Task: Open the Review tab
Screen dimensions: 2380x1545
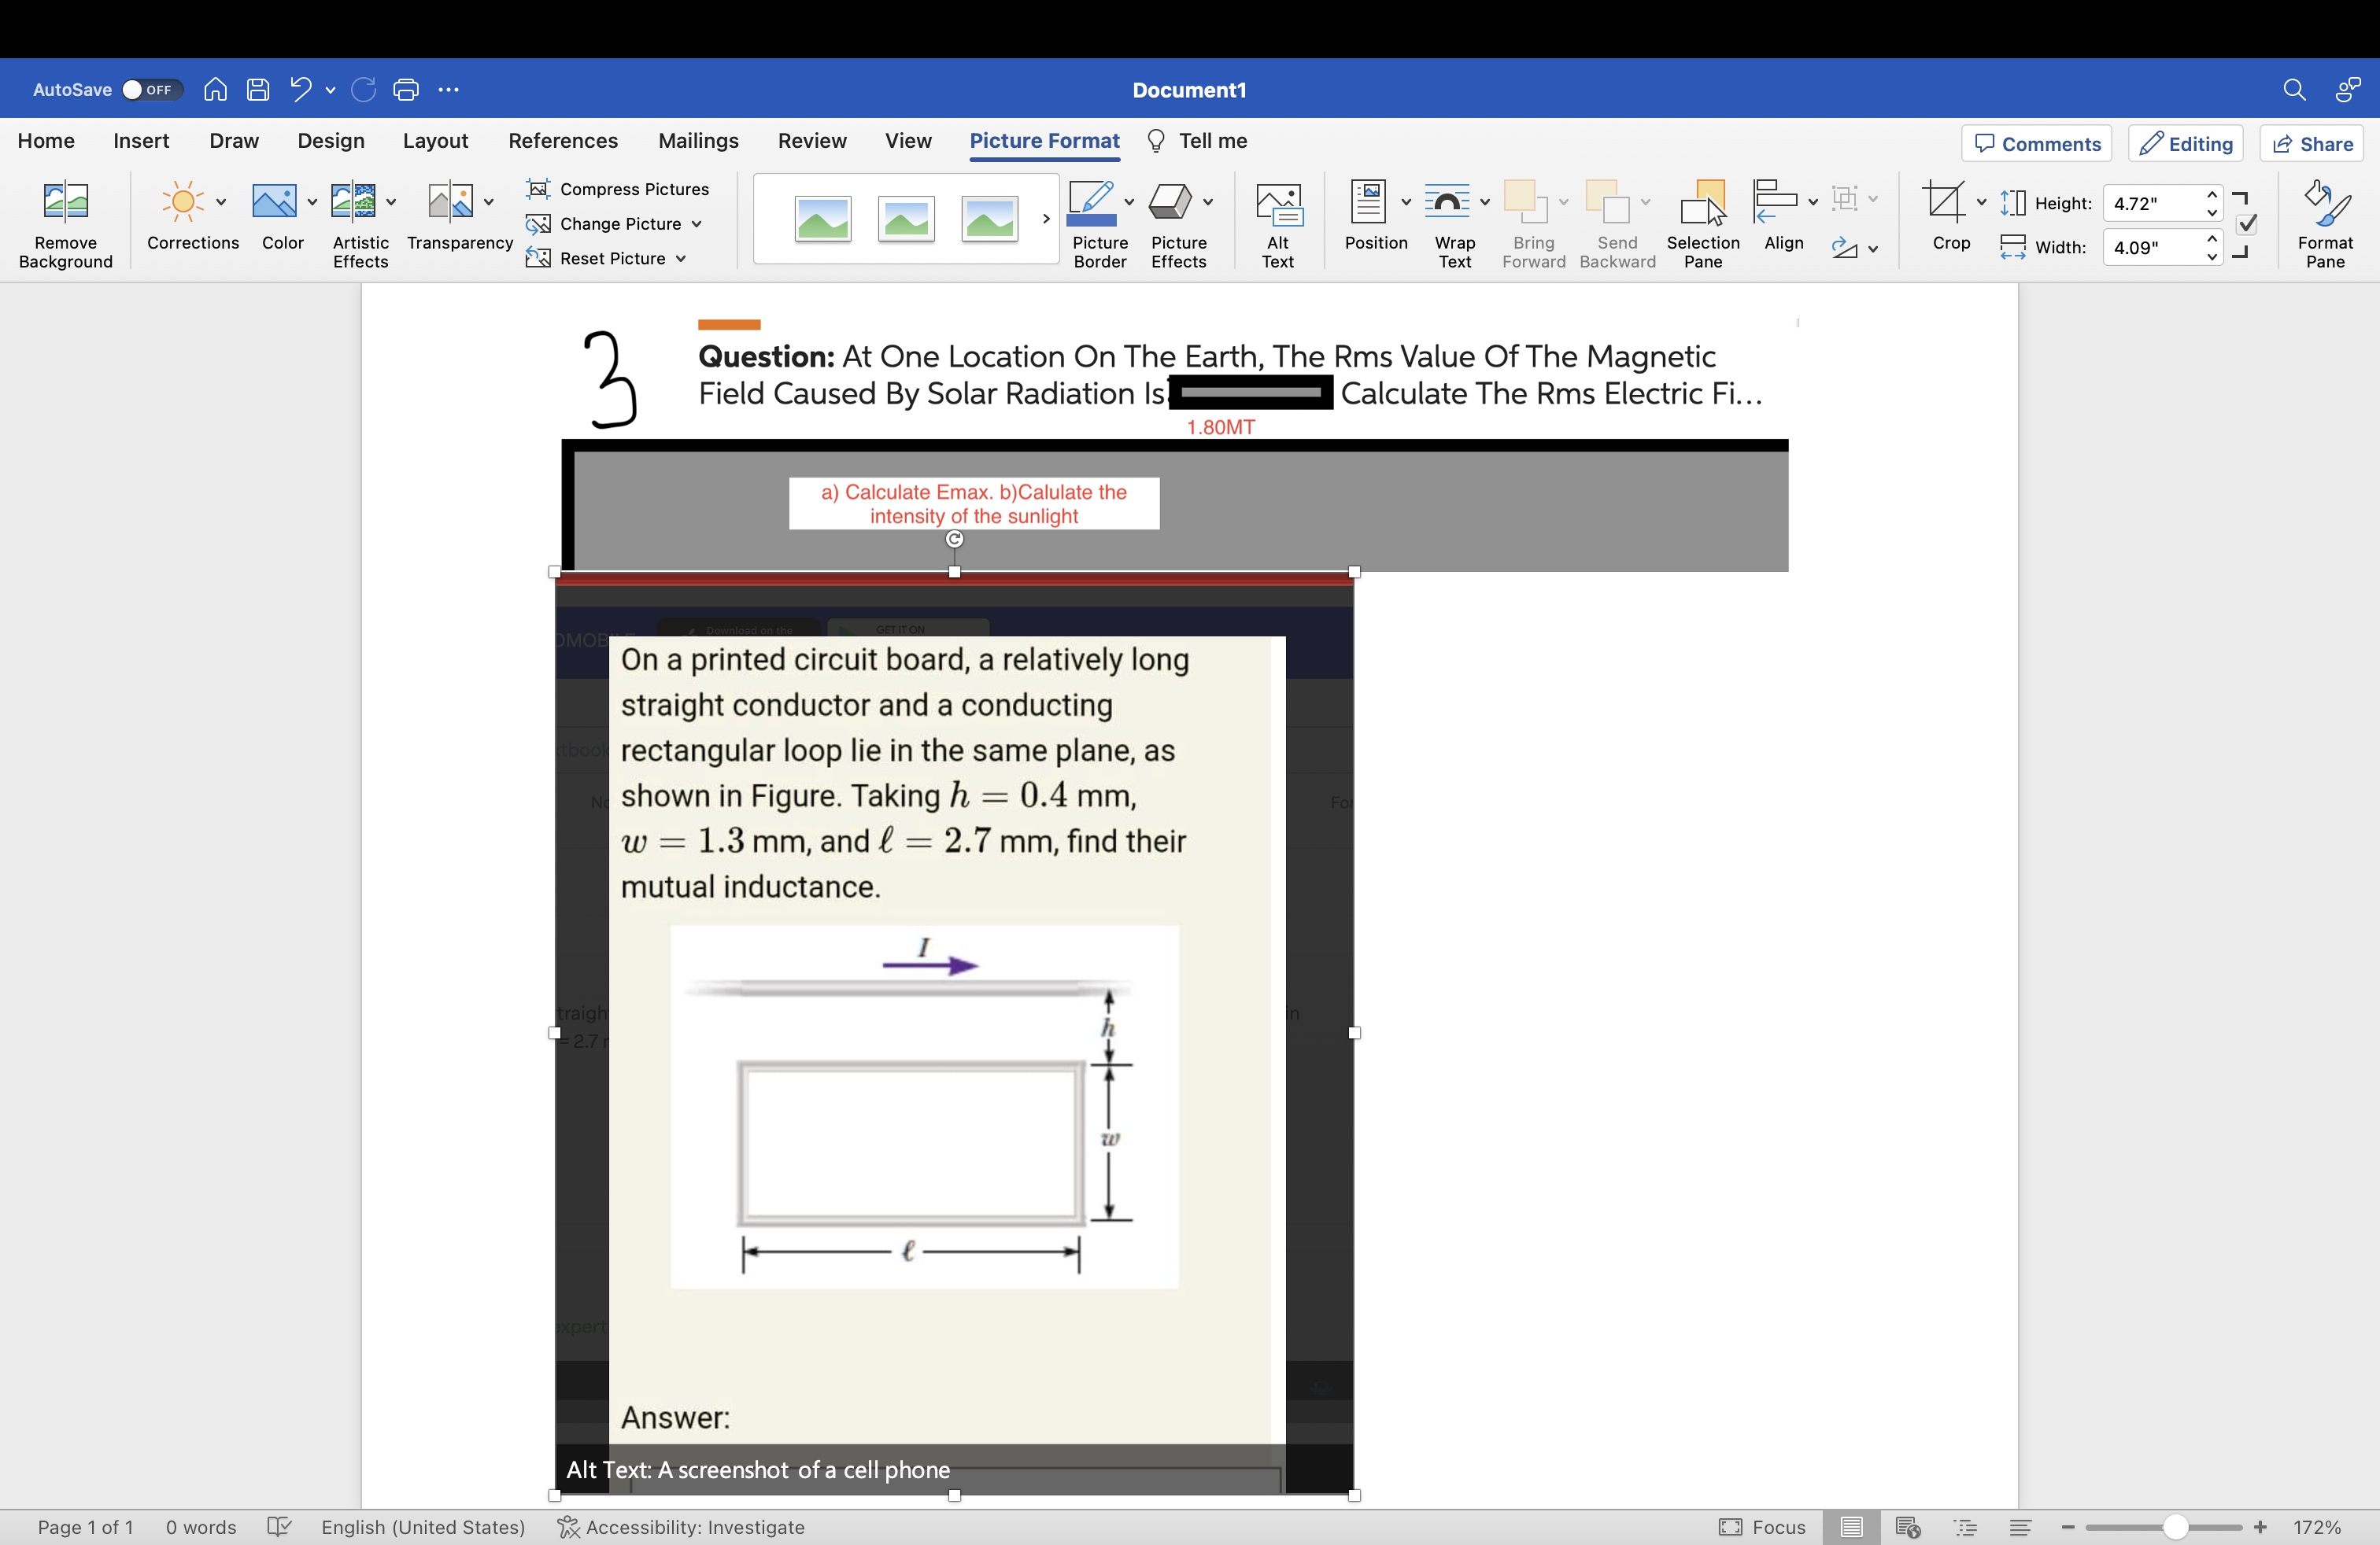Action: (812, 141)
